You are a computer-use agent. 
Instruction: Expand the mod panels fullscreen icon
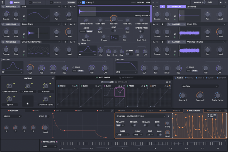coord(170,82)
